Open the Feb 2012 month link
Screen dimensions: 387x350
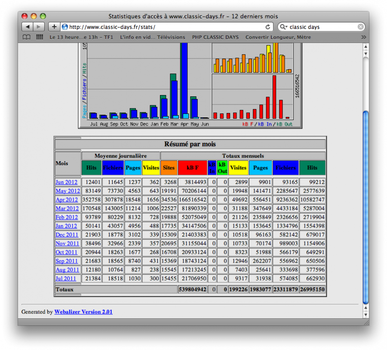pyautogui.click(x=67, y=217)
